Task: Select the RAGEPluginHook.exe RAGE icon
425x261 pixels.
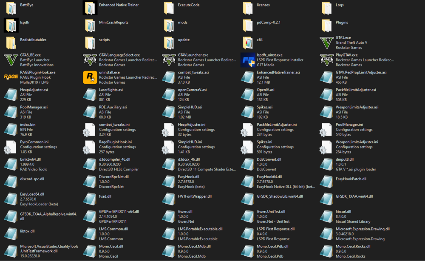Action: [x=11, y=77]
